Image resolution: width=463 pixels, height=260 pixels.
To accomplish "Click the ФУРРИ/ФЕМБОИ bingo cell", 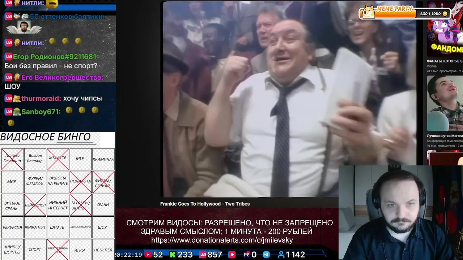I will 35,182.
